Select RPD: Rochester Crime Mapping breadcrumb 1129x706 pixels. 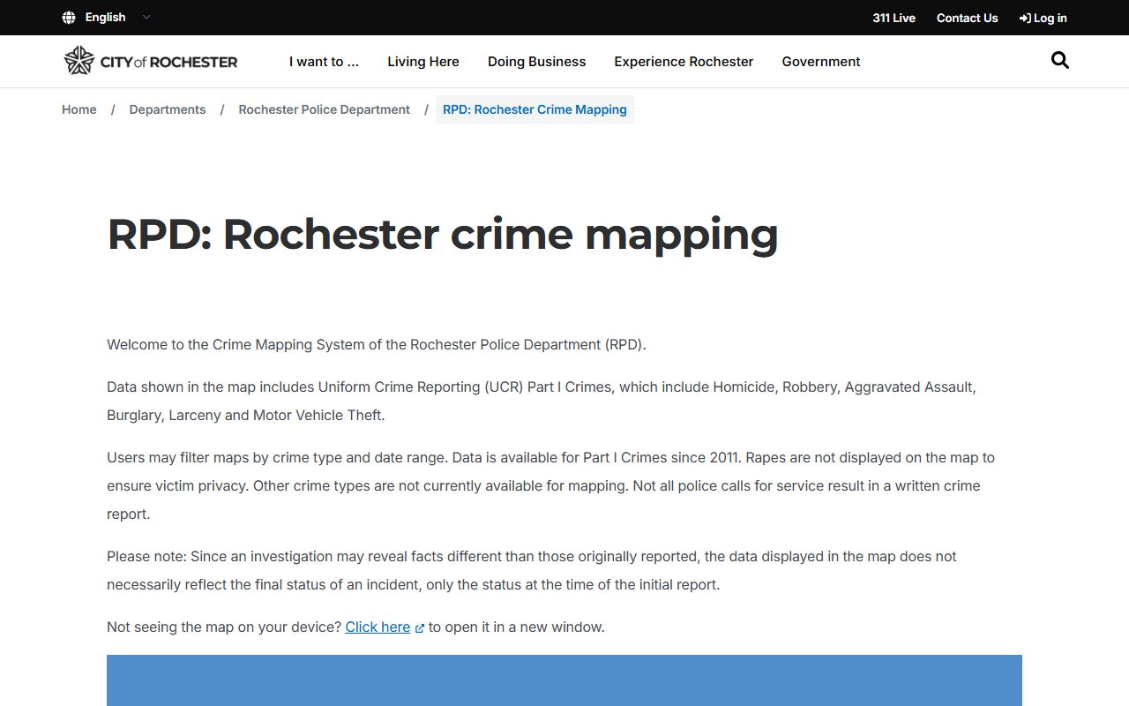535,109
